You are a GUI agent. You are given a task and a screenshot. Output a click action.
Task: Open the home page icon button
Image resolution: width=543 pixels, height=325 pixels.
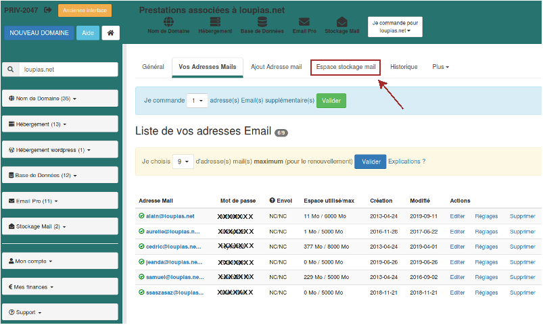(110, 33)
